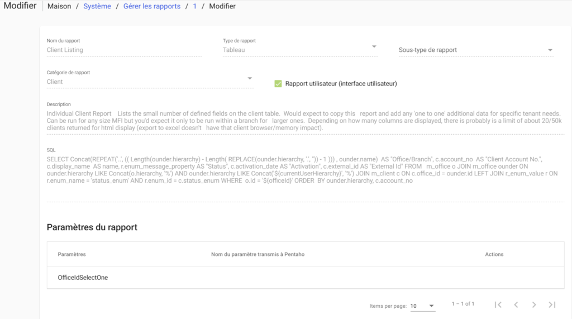Viewport: 572px width, 319px height.
Task: Click Maison breadcrumb item
Action: point(59,7)
